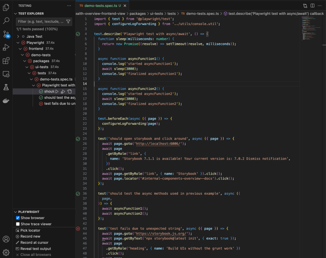Open the Search view in activity bar
Screen dimensions: 326x258
[x=6, y=21]
